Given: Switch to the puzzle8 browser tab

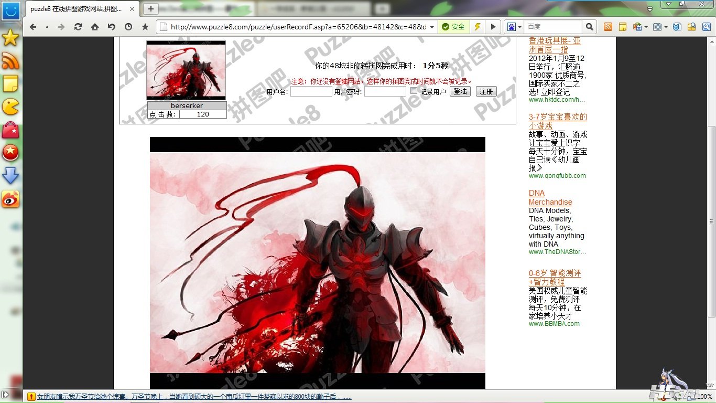Looking at the screenshot, I should [x=81, y=9].
